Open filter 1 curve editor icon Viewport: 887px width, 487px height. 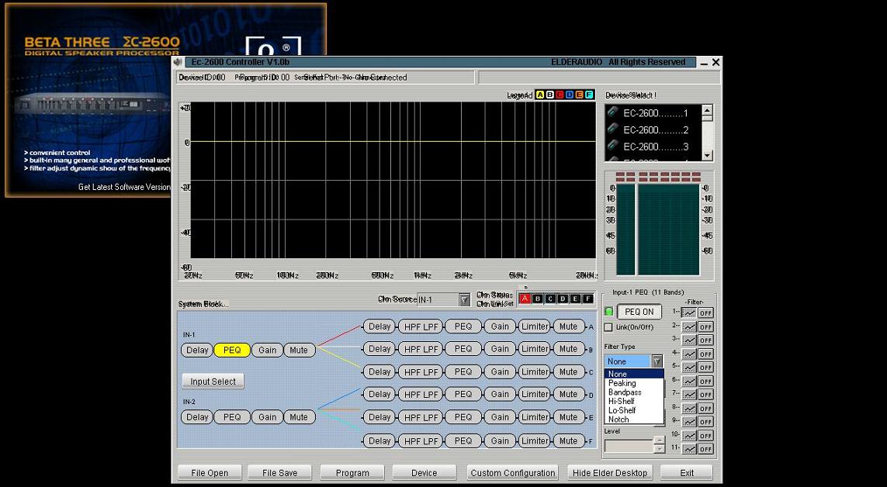click(689, 313)
